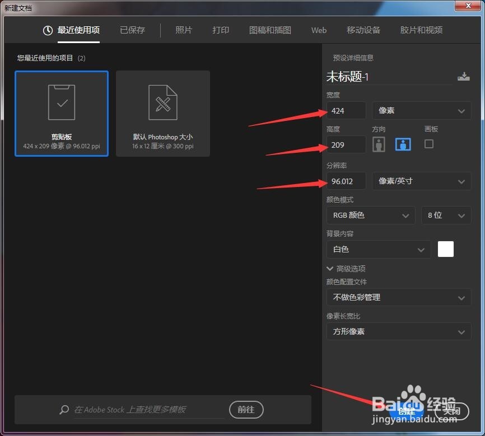Viewport: 485px width, 436px height.
Task: Switch to the 打印 tab
Action: 221,31
